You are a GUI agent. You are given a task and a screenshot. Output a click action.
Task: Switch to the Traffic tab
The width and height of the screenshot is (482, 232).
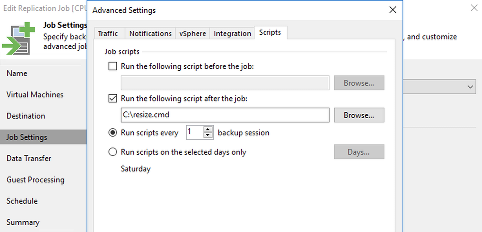[x=108, y=34]
